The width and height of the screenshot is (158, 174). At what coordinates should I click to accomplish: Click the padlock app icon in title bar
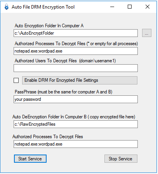pyautogui.click(x=7, y=7)
